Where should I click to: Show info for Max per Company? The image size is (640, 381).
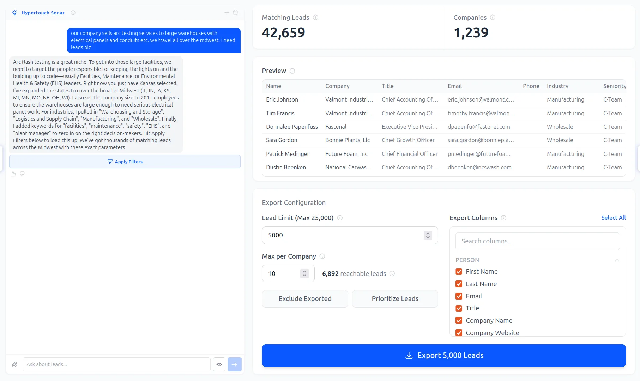322,256
